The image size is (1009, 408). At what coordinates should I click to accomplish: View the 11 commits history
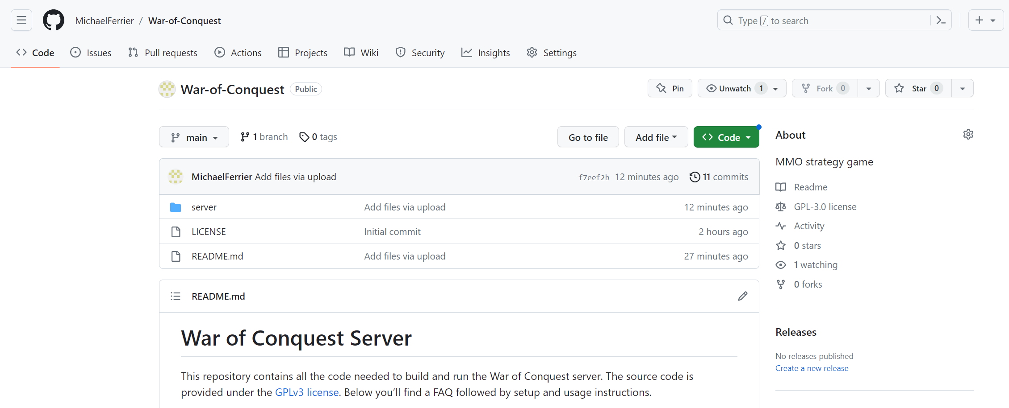719,177
